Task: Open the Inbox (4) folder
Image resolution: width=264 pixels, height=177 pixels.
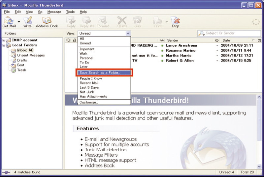Action: point(25,50)
